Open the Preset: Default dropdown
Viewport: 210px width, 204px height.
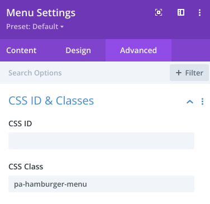point(35,27)
